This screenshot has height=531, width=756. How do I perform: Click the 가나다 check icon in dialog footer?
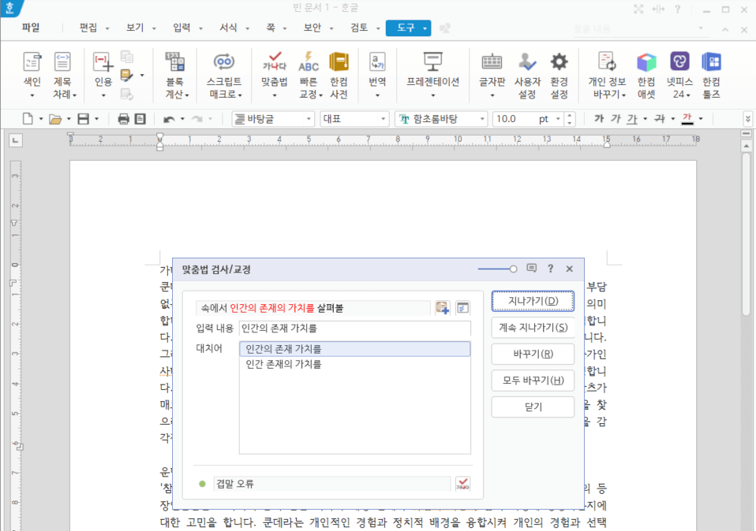462,484
